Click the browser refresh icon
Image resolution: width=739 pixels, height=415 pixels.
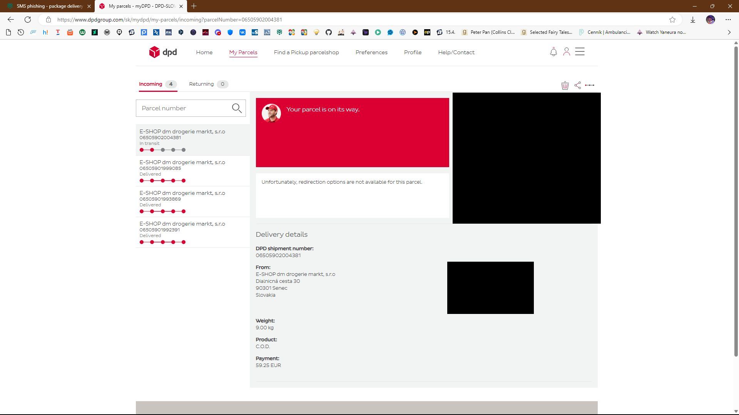pyautogui.click(x=28, y=20)
